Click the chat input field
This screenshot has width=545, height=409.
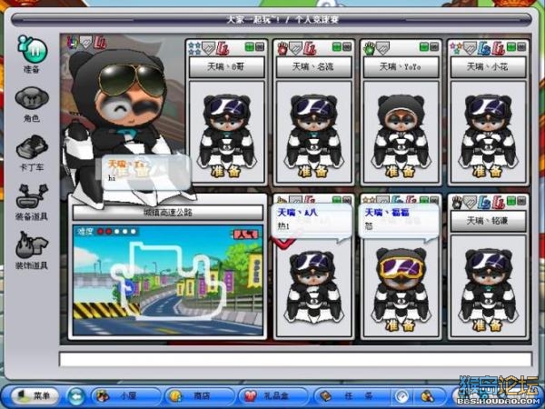296,359
